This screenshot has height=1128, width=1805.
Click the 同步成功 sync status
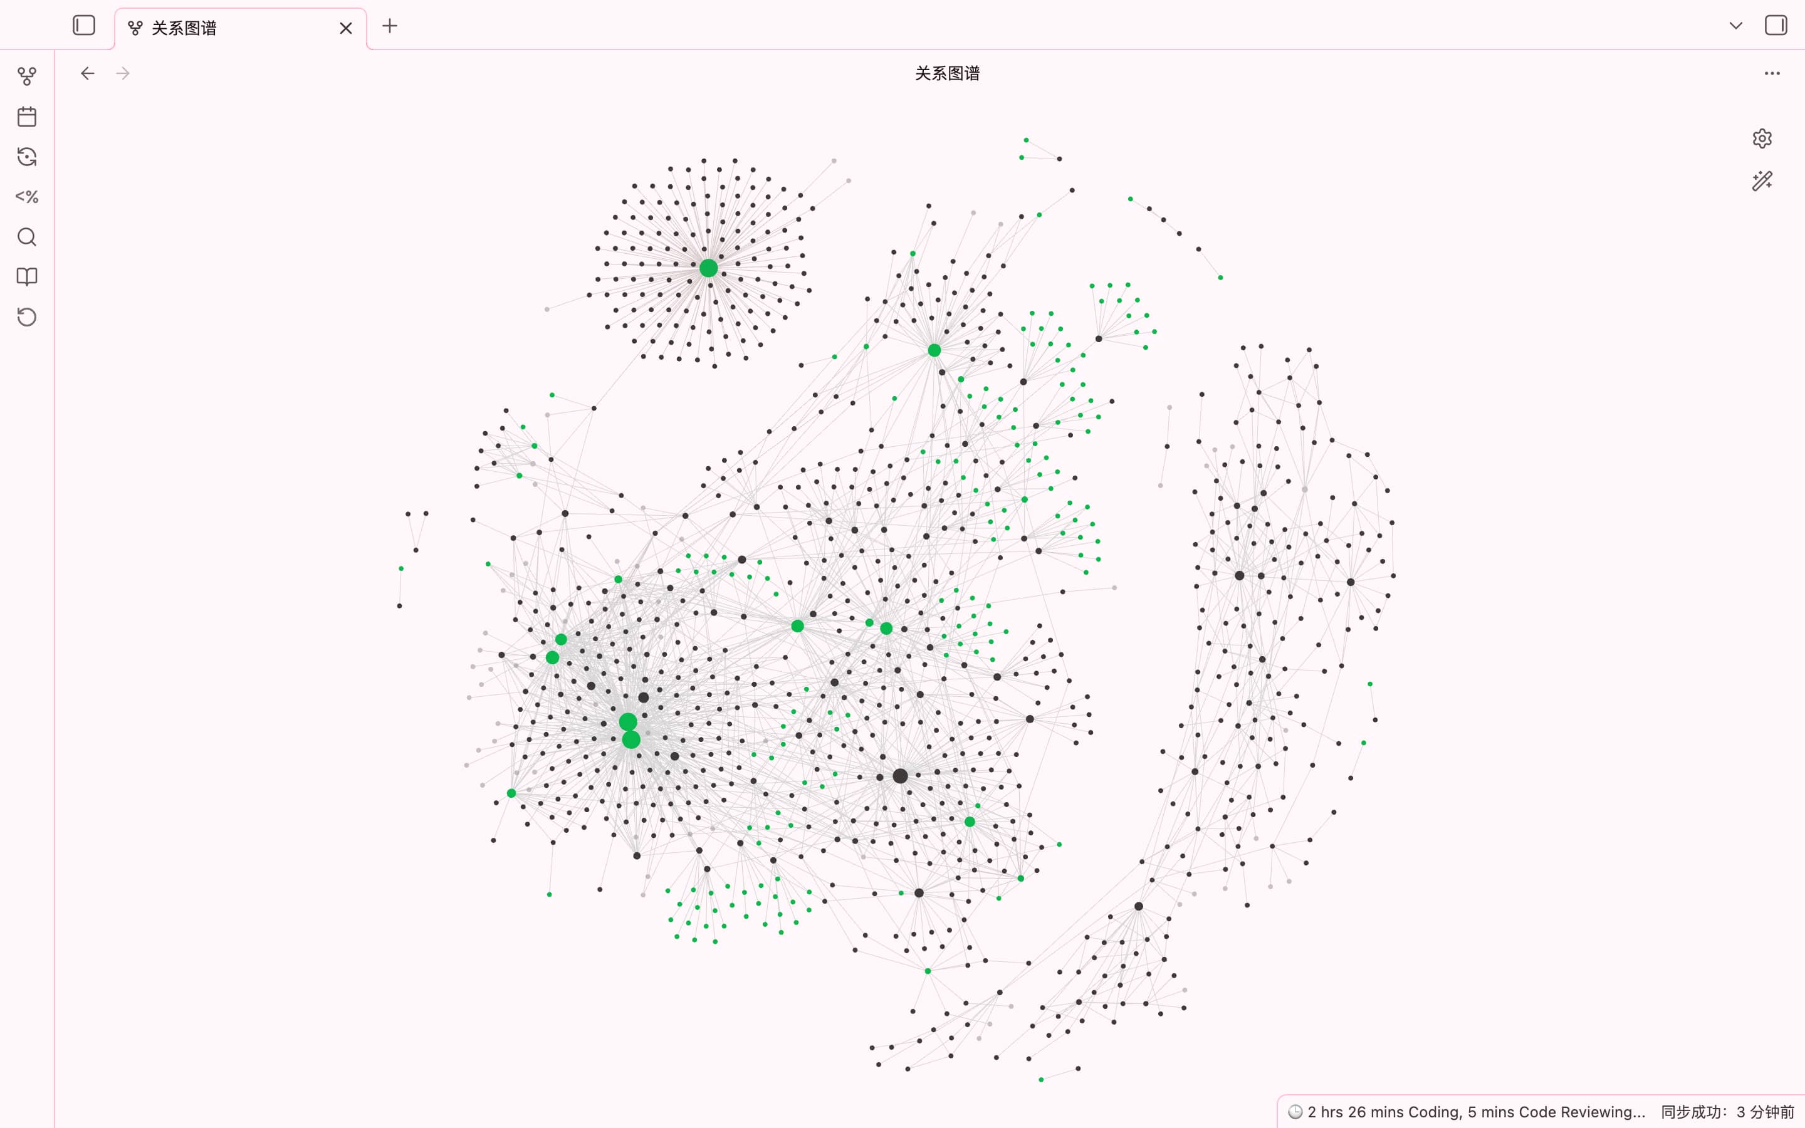pyautogui.click(x=1727, y=1112)
